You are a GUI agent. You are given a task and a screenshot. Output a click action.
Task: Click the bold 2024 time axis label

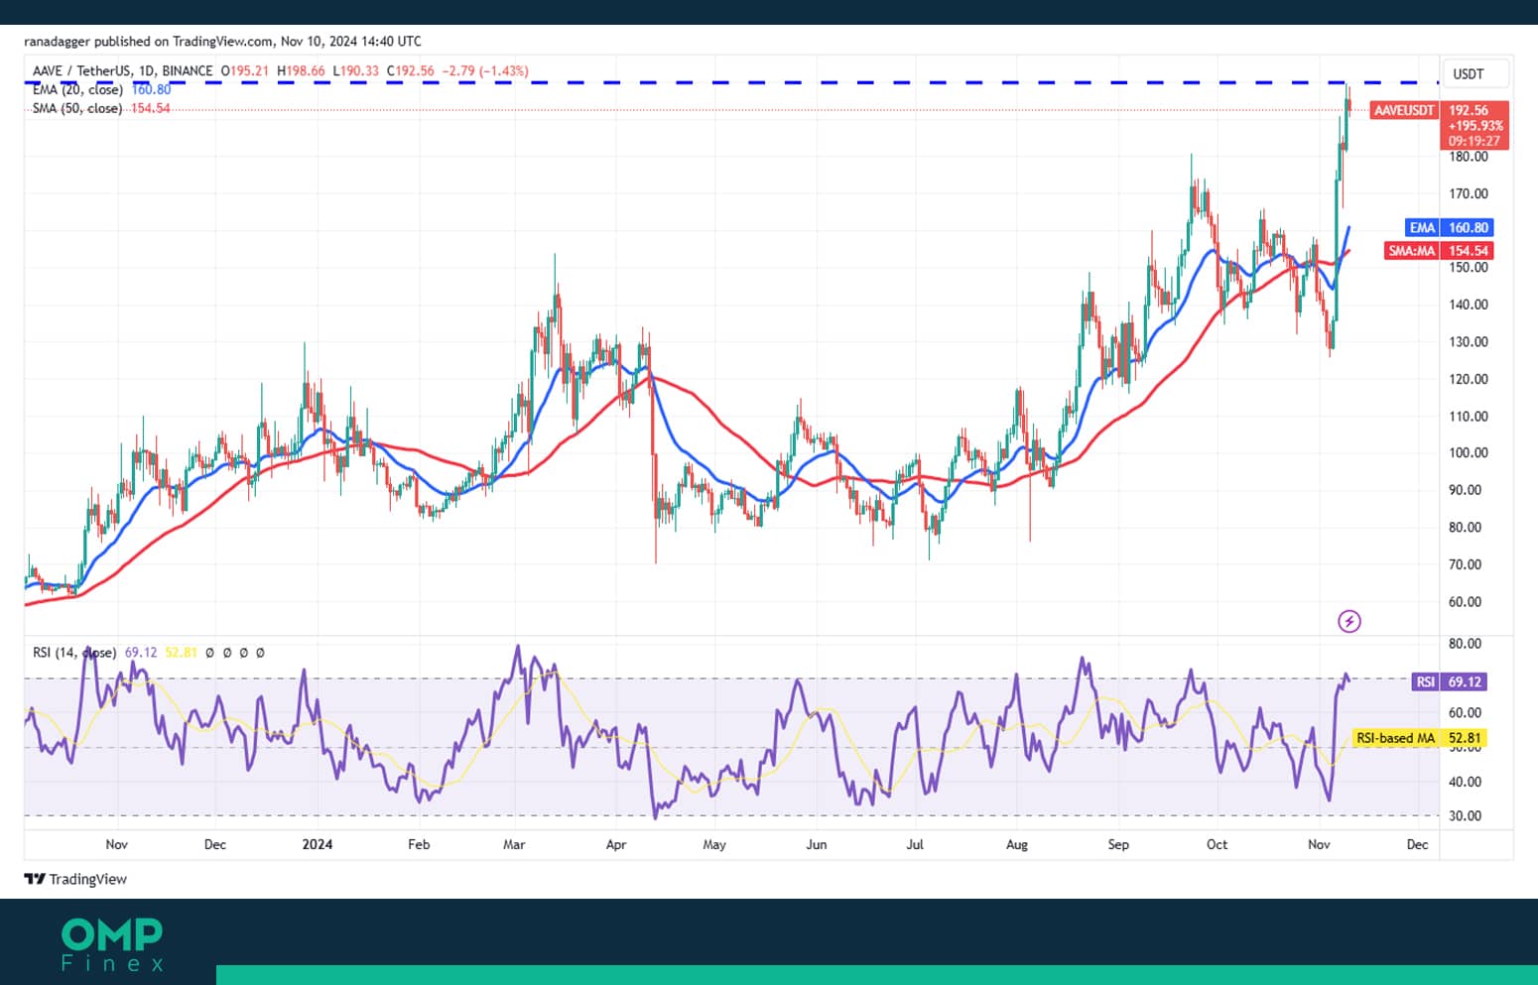click(x=318, y=845)
